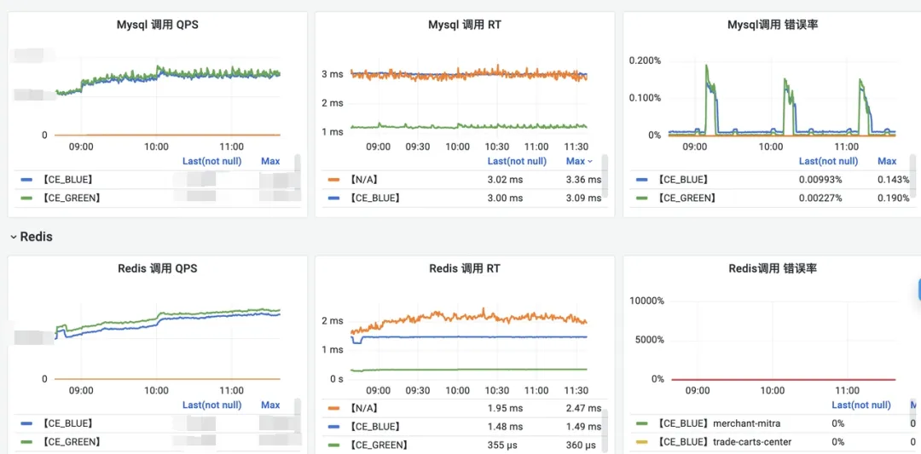
Task: Collapse the Redis row chevron
Action: pos(14,237)
